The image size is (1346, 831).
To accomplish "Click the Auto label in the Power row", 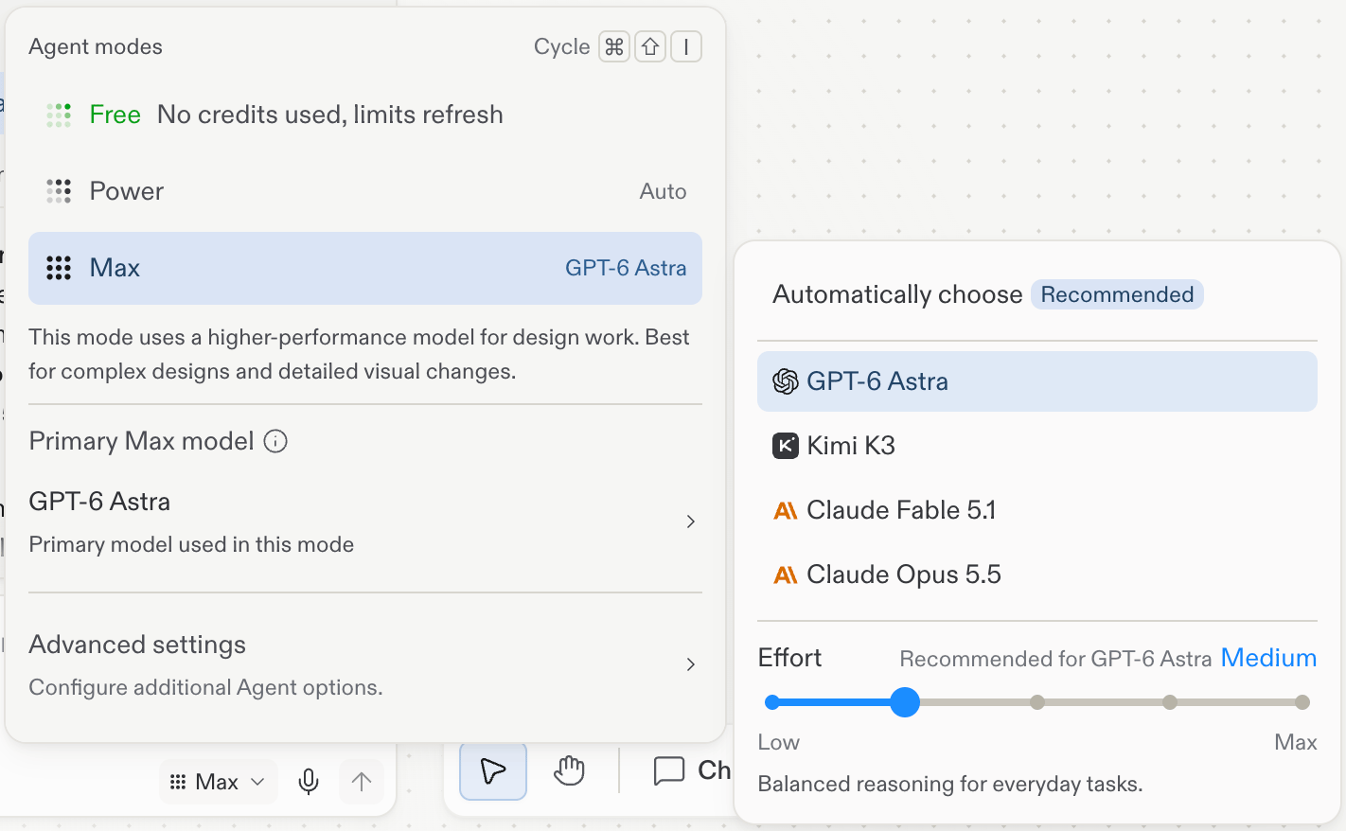I will pyautogui.click(x=663, y=191).
